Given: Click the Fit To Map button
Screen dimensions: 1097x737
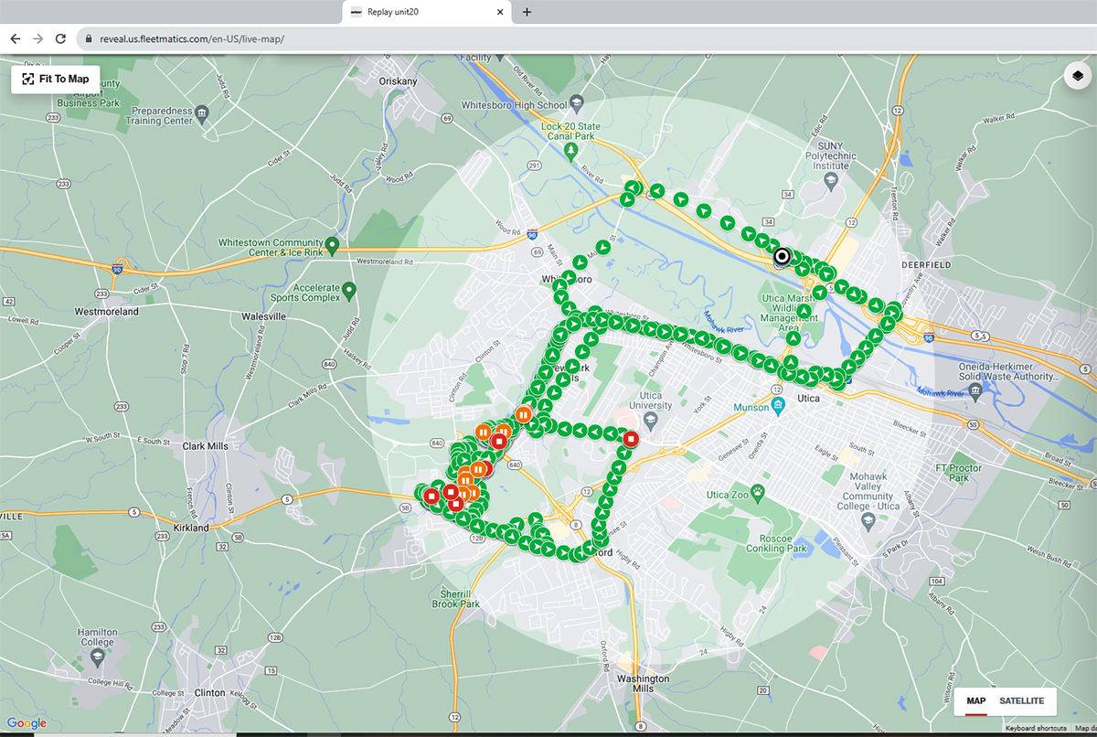Looking at the screenshot, I should (56, 79).
